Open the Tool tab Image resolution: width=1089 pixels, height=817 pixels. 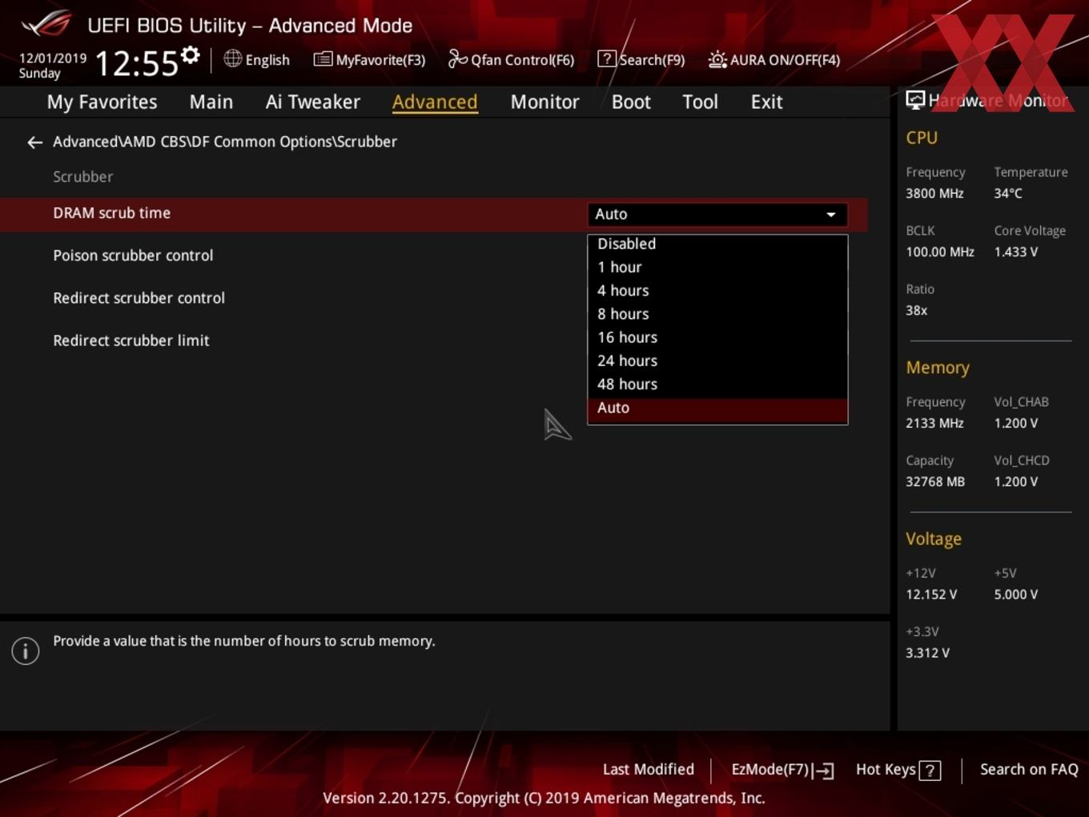(x=700, y=102)
